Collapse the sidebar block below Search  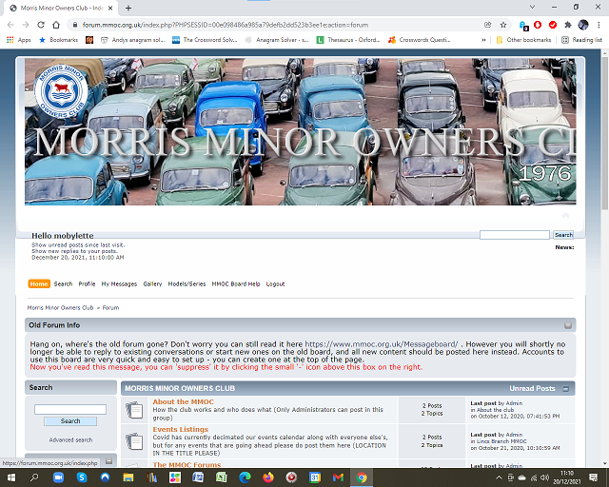[109, 460]
